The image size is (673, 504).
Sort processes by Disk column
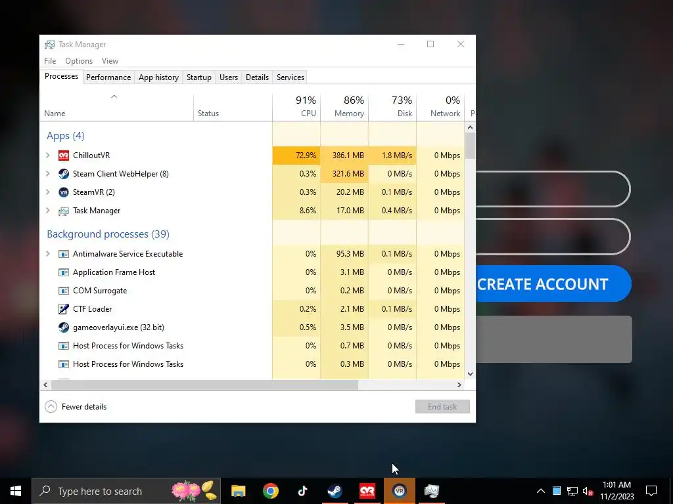click(x=392, y=106)
